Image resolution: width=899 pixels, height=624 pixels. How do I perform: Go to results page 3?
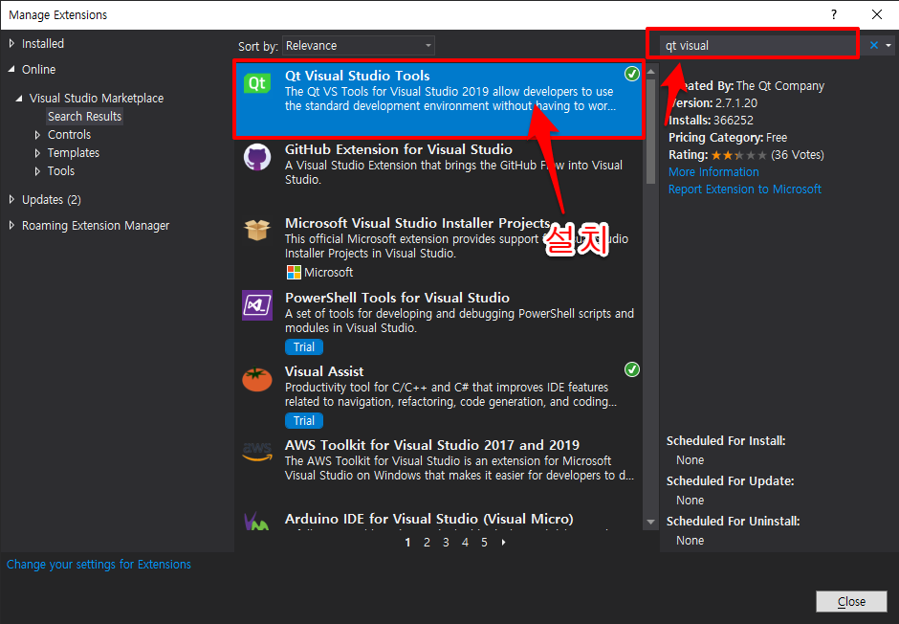pos(446,543)
